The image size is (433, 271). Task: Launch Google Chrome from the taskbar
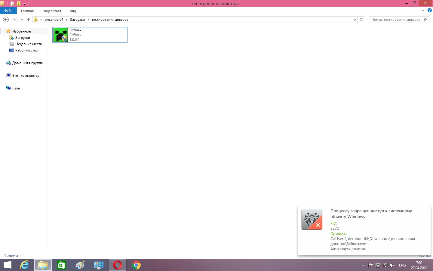[136, 265]
